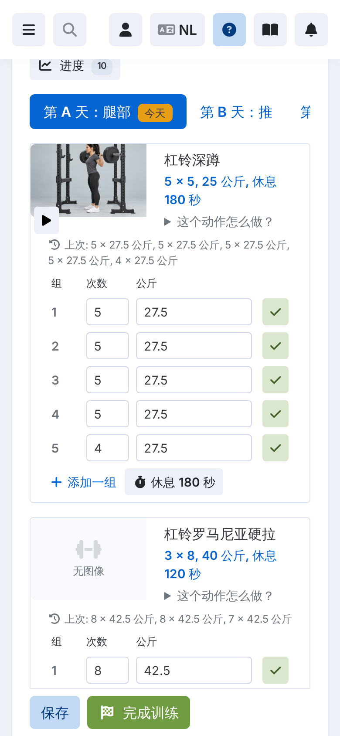Open the hamburger menu
Image resolution: width=340 pixels, height=736 pixels.
coord(29,30)
